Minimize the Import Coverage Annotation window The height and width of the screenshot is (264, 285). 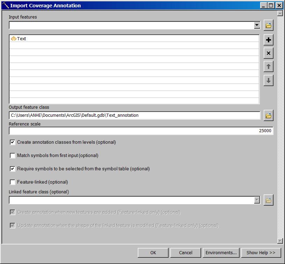click(x=264, y=6)
